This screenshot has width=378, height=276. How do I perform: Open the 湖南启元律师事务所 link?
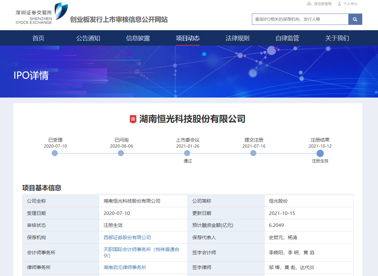pyautogui.click(x=125, y=268)
